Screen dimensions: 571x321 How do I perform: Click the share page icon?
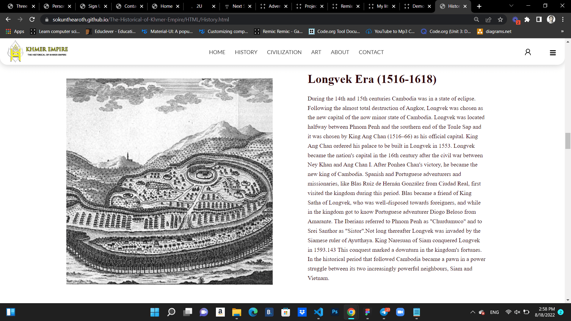tap(488, 19)
